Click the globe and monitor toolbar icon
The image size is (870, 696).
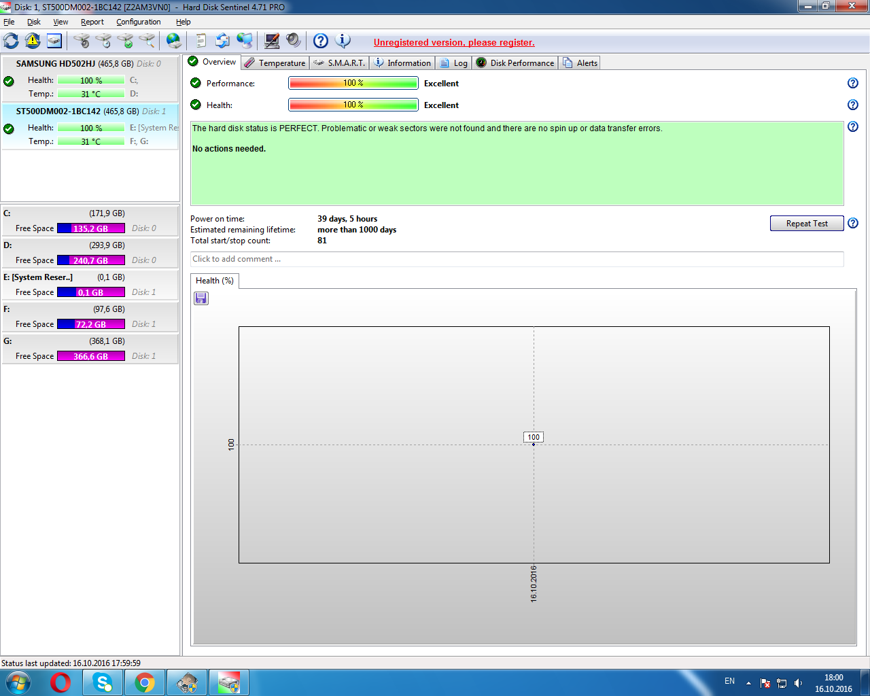245,41
